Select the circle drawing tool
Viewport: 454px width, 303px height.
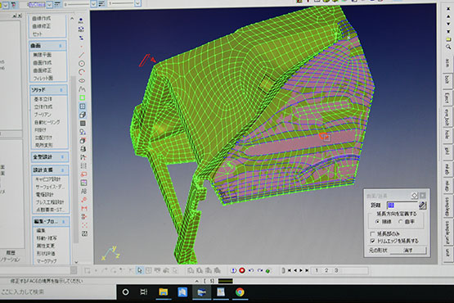tap(82, 64)
